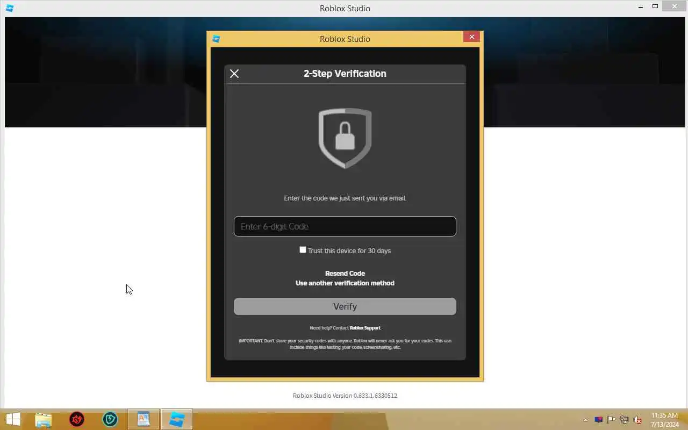Image resolution: width=688 pixels, height=430 pixels.
Task: Show hidden system tray icons
Action: click(x=585, y=420)
